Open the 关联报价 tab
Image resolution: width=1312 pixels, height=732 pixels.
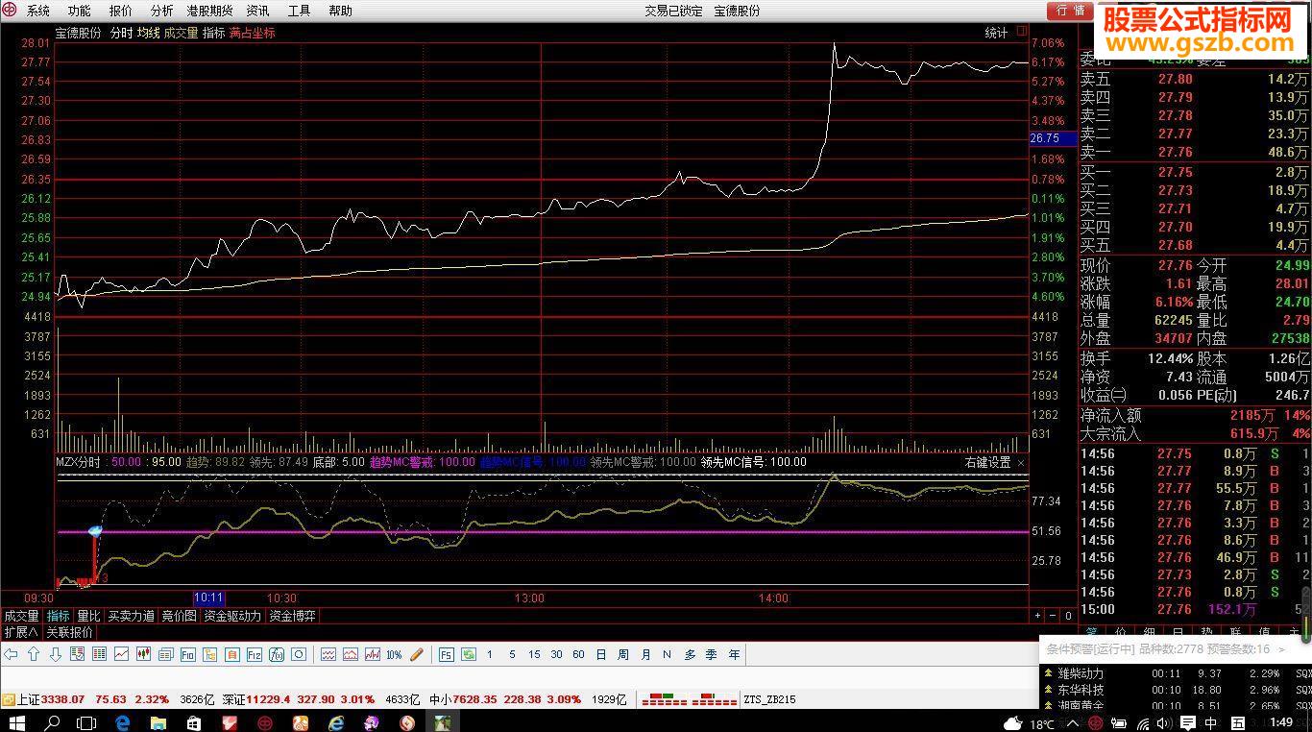(x=69, y=632)
